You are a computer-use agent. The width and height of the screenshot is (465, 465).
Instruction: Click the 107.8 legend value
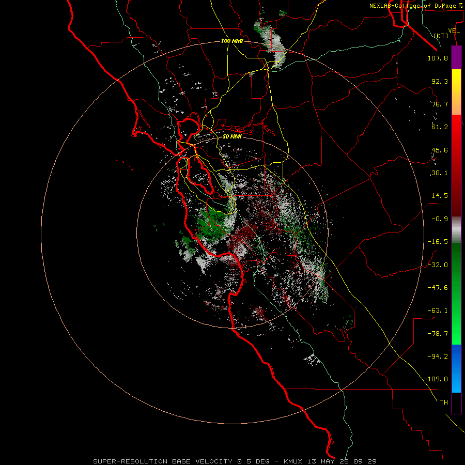click(x=438, y=58)
